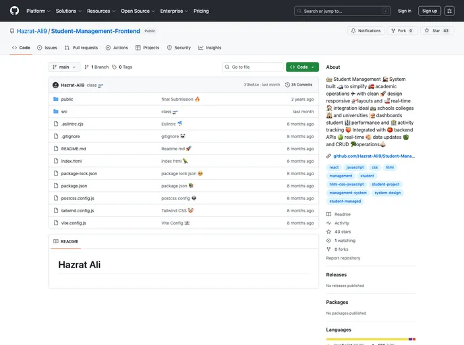
Task: Open the public folder
Action: (67, 99)
